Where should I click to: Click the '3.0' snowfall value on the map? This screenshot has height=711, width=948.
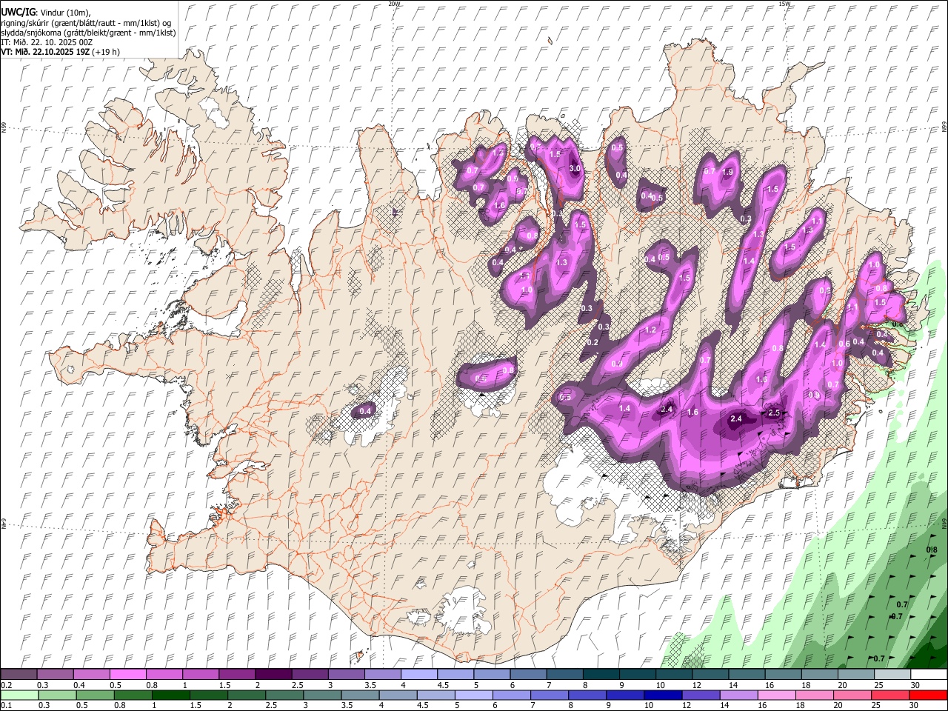[574, 169]
